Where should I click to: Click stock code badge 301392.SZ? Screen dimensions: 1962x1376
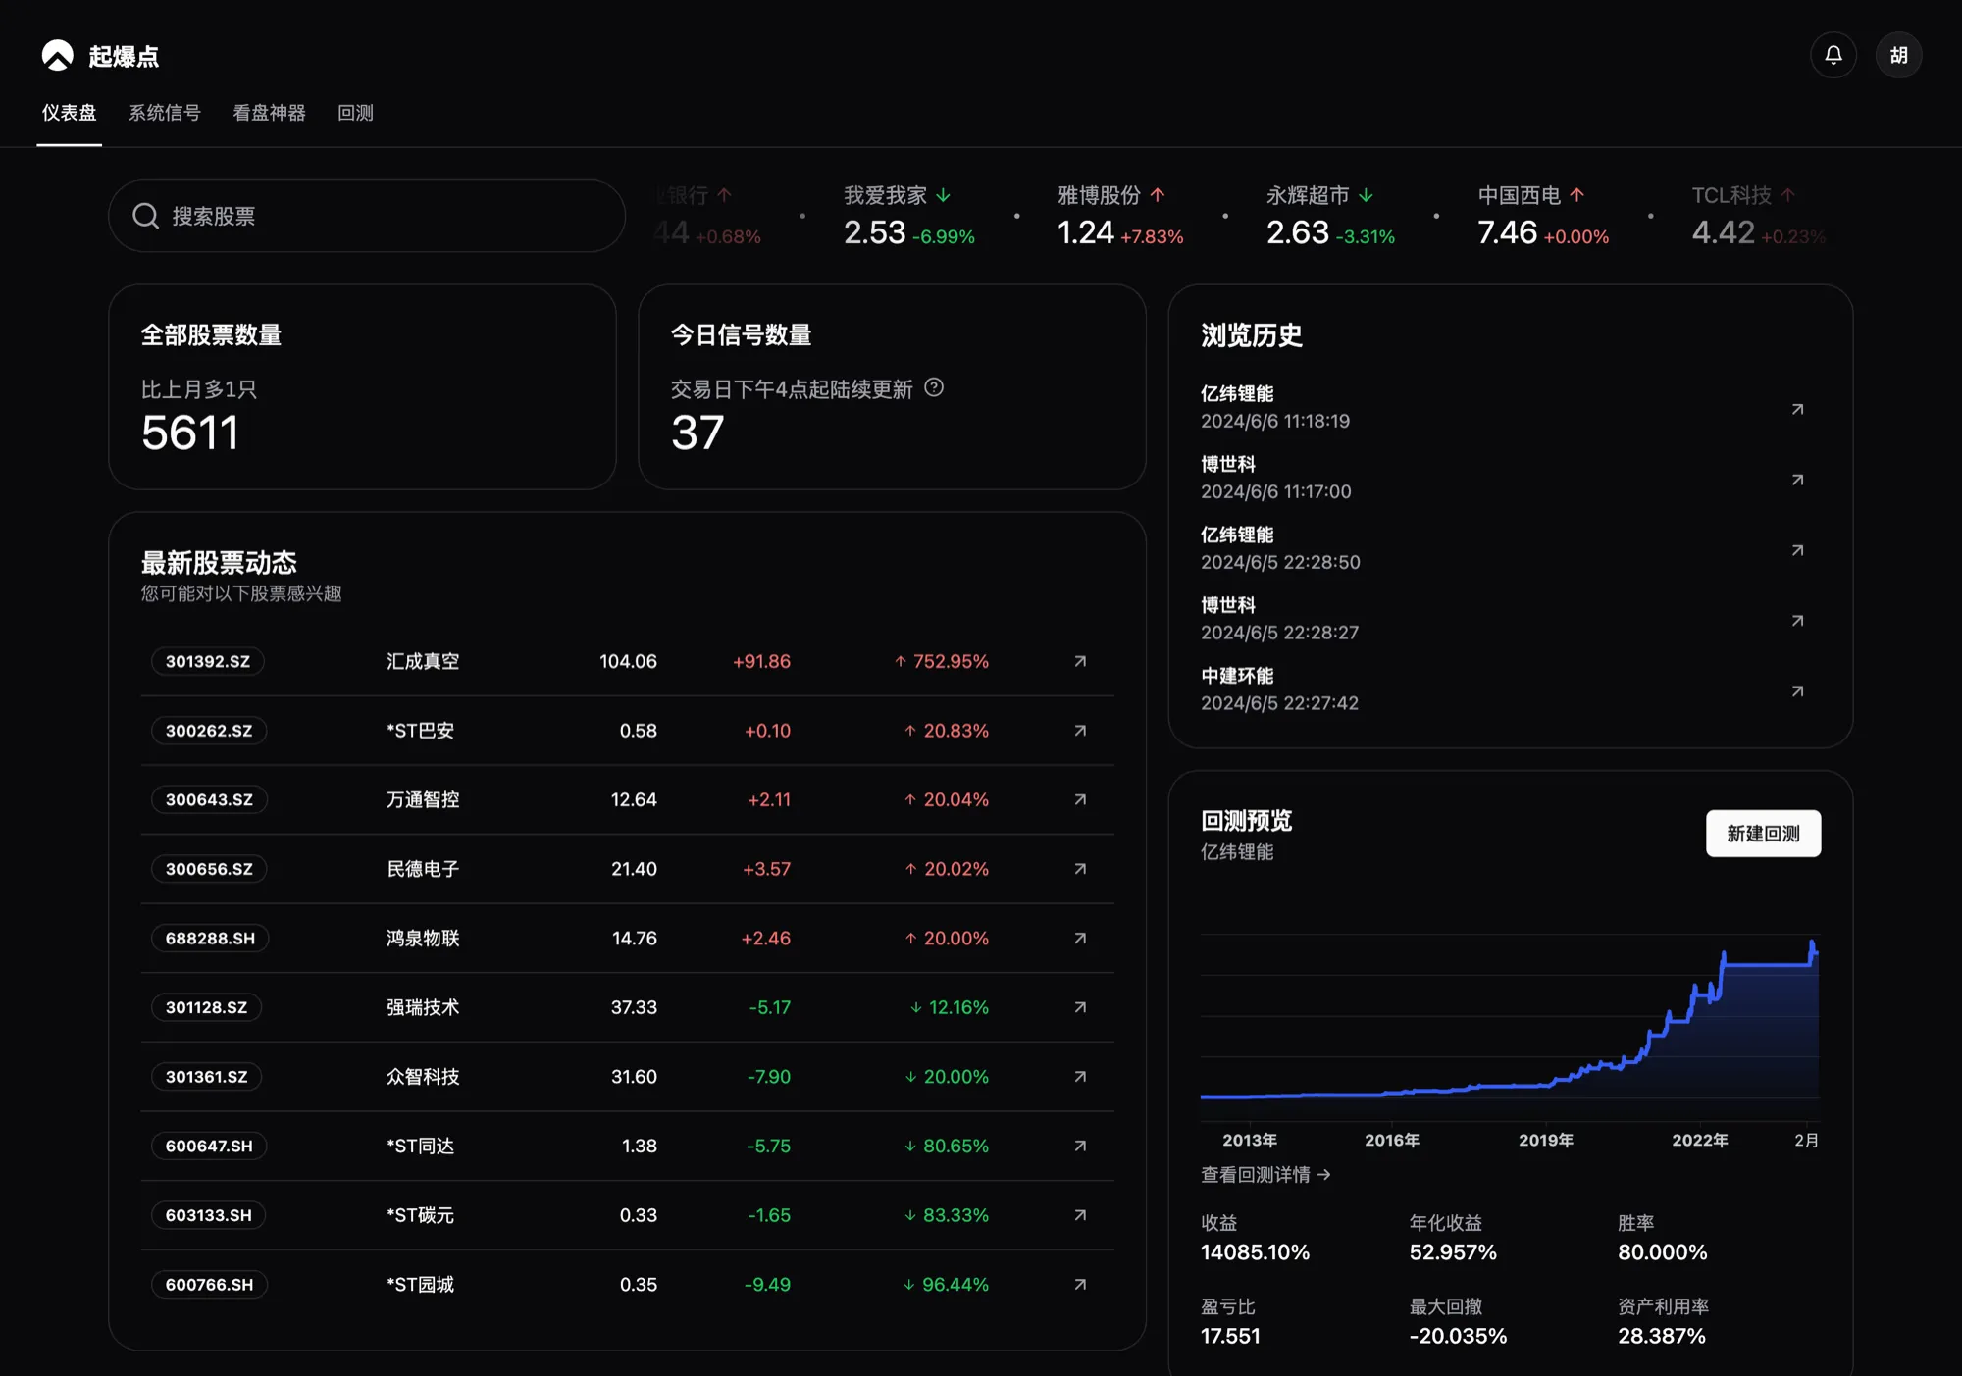(x=208, y=661)
